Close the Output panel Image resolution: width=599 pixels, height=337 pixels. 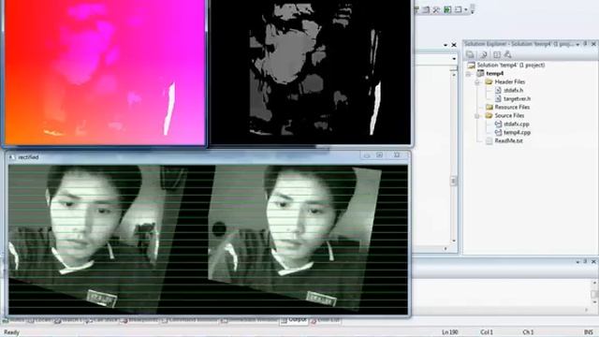pyautogui.click(x=593, y=262)
